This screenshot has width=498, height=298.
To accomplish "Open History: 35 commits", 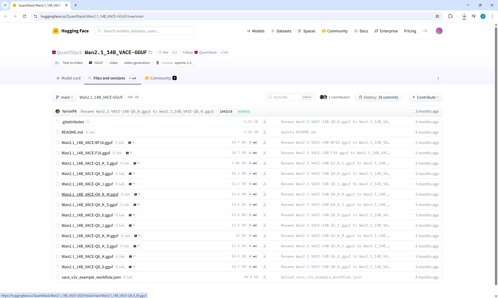I will click(378, 97).
